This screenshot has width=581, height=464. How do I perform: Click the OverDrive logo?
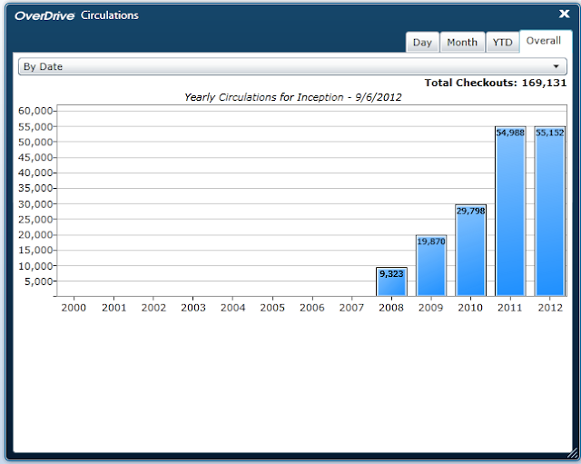pyautogui.click(x=44, y=15)
